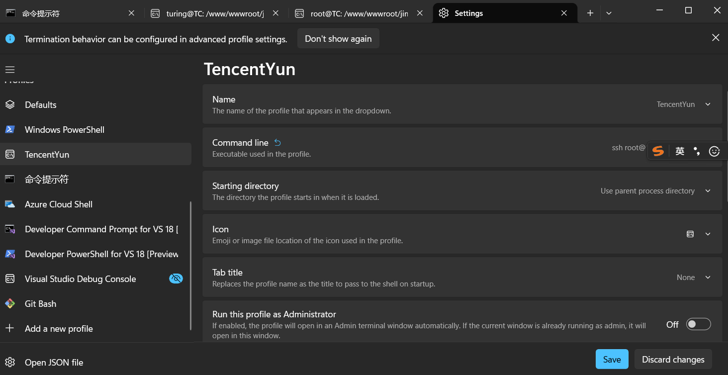Viewport: 728px width, 375px height.
Task: Select the Settings tab
Action: 505,13
